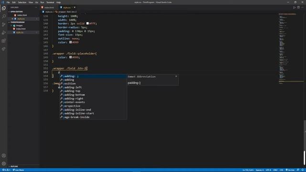Click the Ln, Col cursor position indicator
The height and width of the screenshot is (172, 306).
[x=248, y=170]
